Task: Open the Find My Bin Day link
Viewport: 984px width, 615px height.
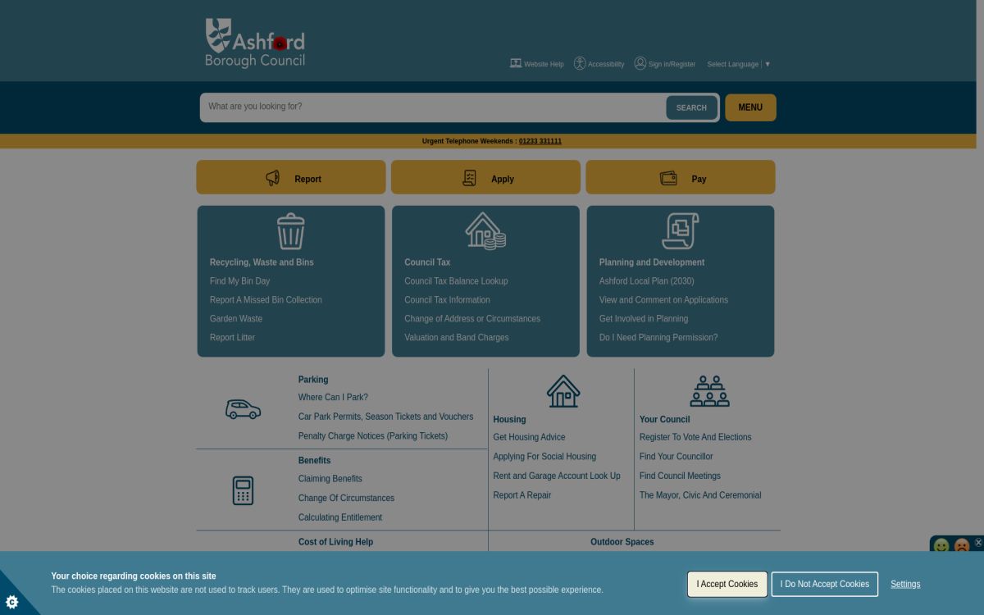Action: pos(239,280)
